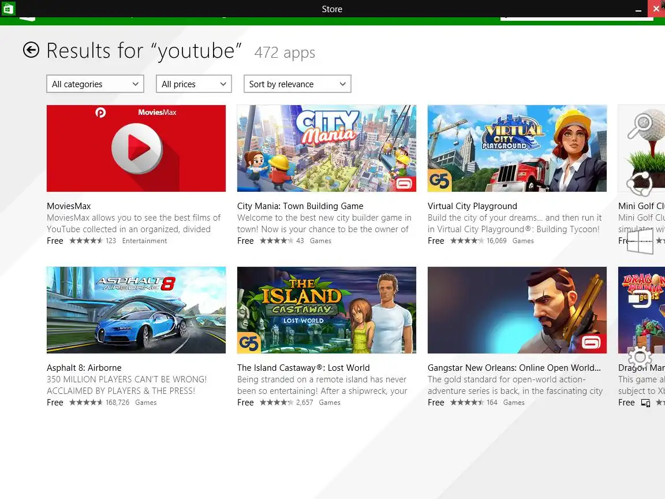
Task: Open Asphalt 8 Airborne thumbnail
Action: 136,310
